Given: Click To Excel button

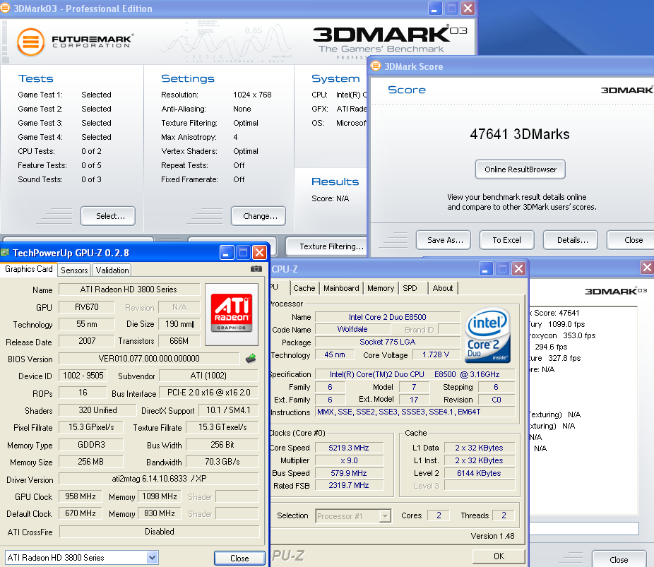Looking at the screenshot, I should [507, 240].
